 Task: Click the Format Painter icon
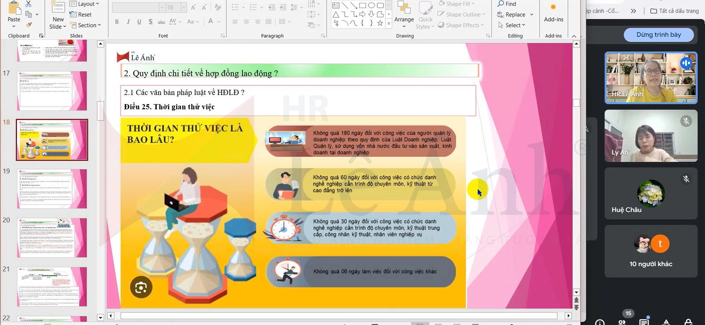(x=29, y=25)
